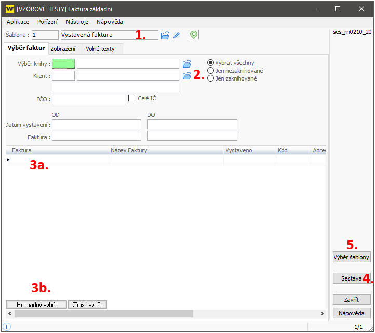Image resolution: width=375 pixels, height=333 pixels.
Task: Click Faktura DO number field
Action: pos(192,136)
